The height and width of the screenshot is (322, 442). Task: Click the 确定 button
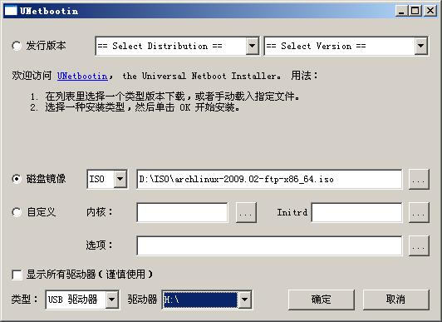321,300
